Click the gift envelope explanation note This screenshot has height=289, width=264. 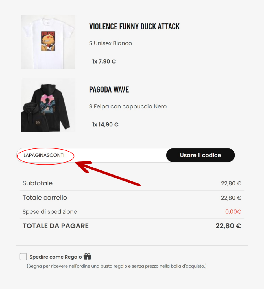117,266
